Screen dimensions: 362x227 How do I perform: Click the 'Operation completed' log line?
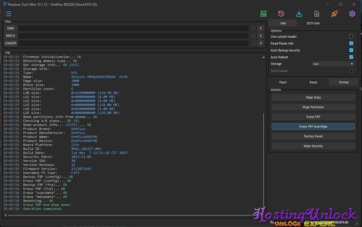(x=42, y=209)
